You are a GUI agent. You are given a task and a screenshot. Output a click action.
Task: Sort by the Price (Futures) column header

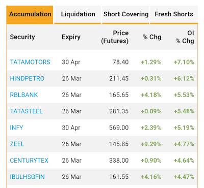click(x=115, y=37)
